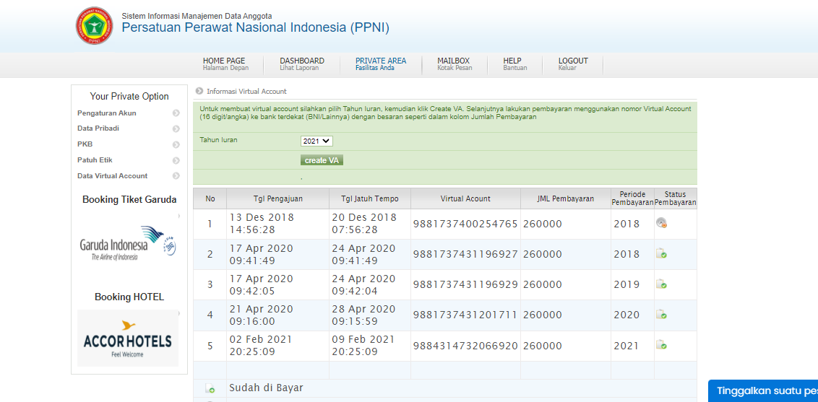Click virtual account number 9881737431201711
Viewport: 818px width, 402px height.
[x=465, y=315]
